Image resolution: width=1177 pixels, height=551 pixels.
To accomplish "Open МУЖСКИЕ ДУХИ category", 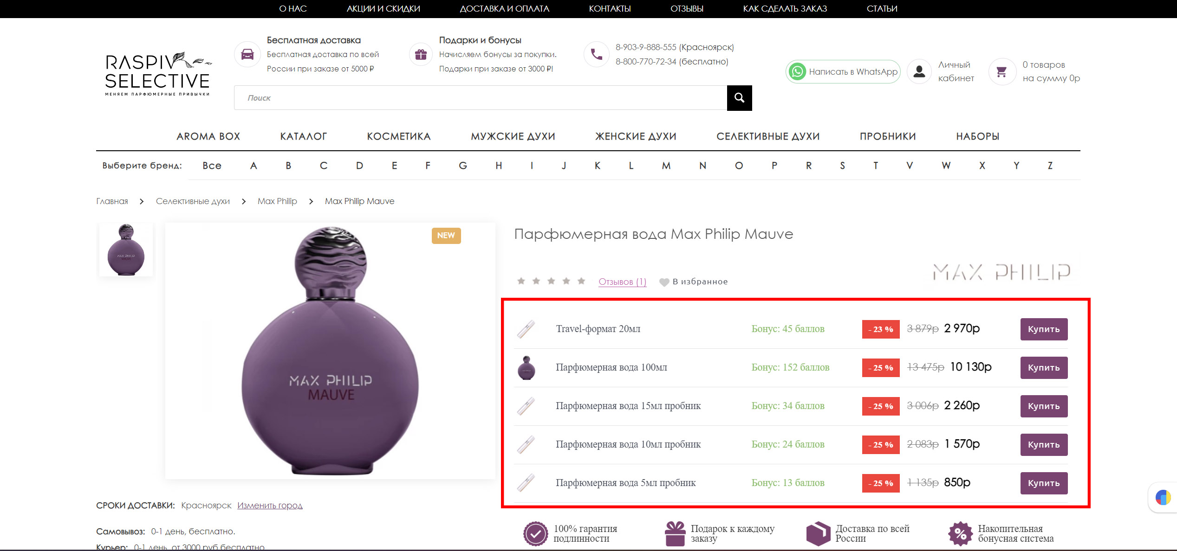I will pyautogui.click(x=513, y=136).
